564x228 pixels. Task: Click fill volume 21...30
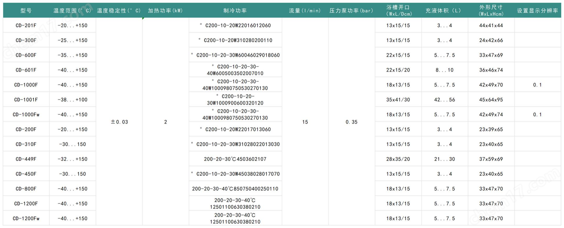tap(445, 159)
